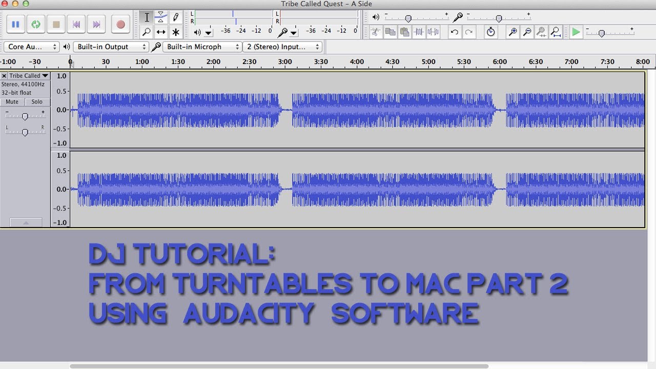
Task: Select the Draw pencil tool
Action: tap(175, 17)
